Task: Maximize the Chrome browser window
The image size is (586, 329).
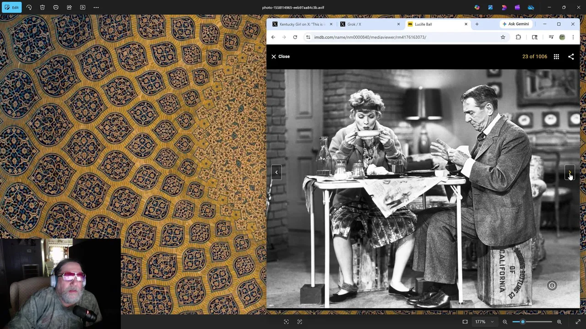Action: [x=559, y=24]
